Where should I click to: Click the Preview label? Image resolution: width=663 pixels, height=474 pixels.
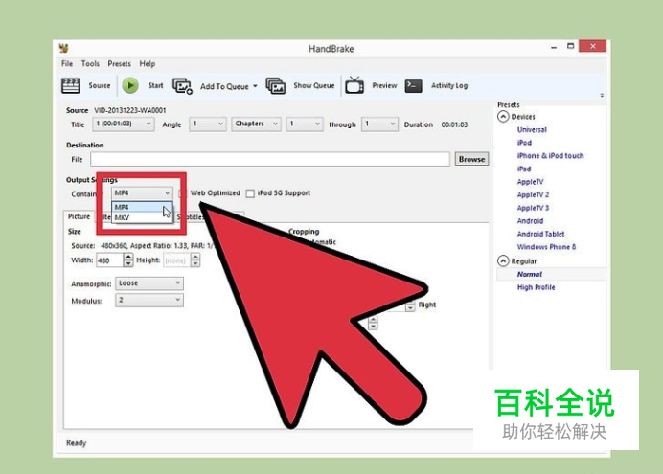[x=384, y=86]
